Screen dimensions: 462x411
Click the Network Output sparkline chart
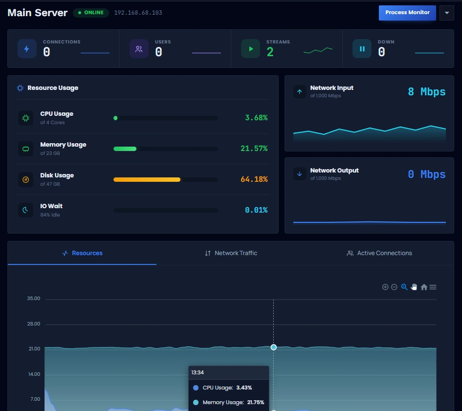[370, 222]
